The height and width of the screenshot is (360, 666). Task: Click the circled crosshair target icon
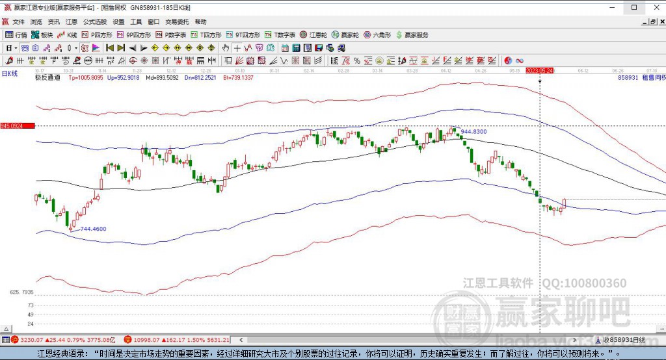133,60
